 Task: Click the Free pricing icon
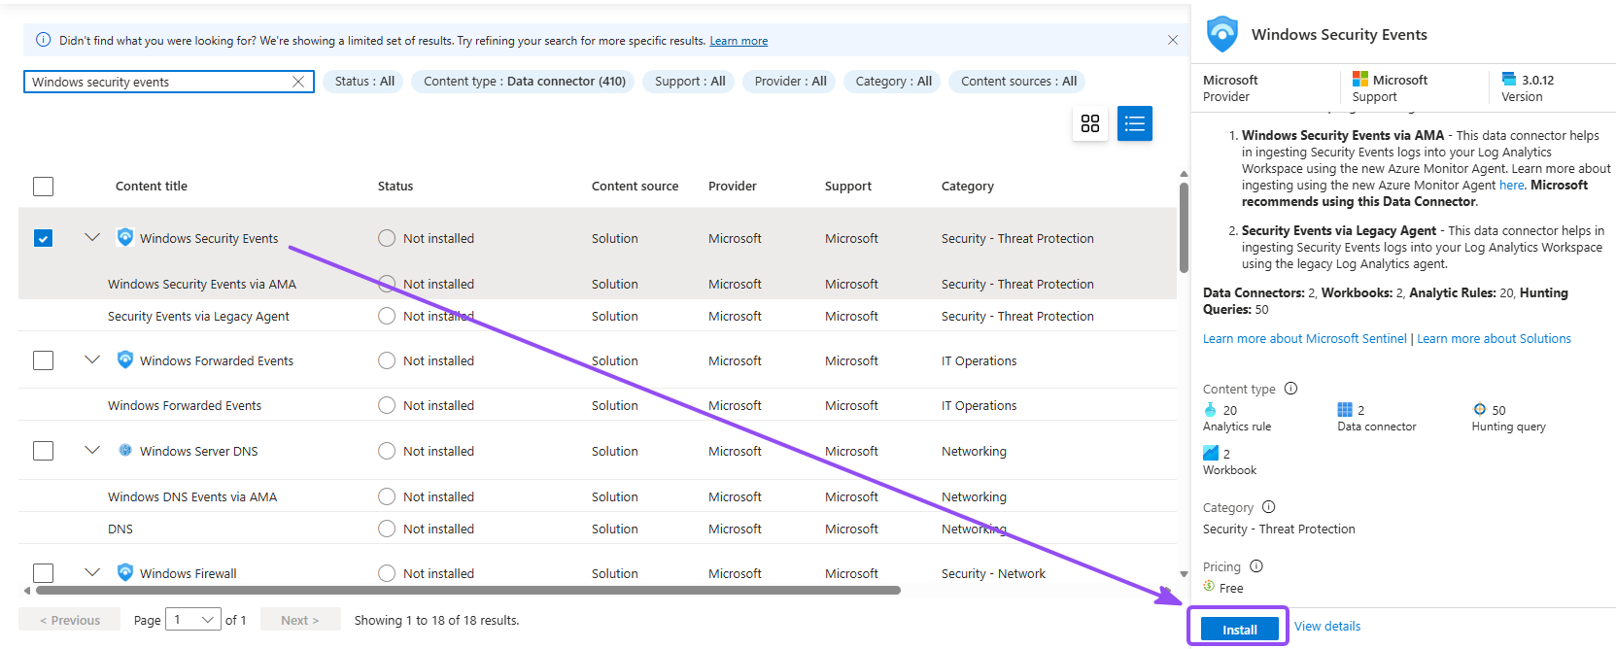tap(1209, 586)
